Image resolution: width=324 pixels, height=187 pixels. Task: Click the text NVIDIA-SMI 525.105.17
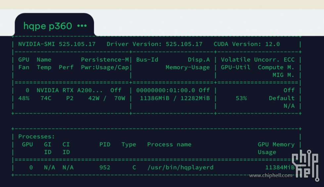coord(57,44)
